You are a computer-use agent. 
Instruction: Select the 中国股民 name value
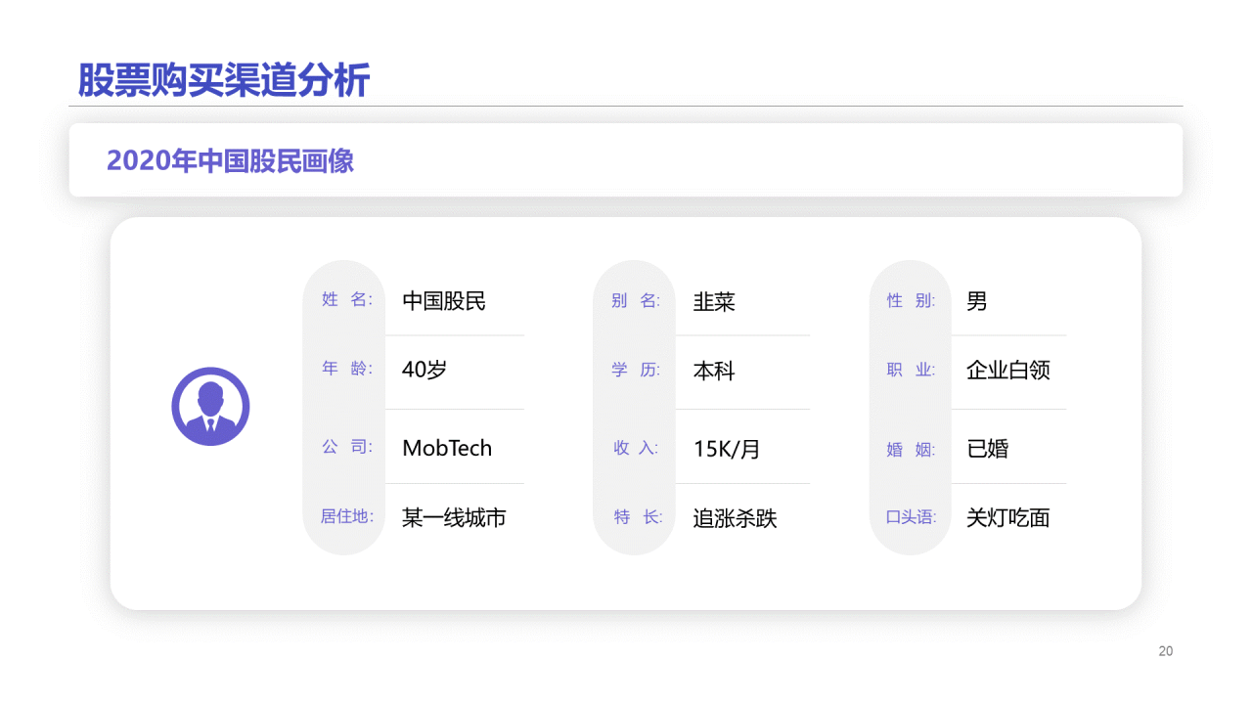444,301
